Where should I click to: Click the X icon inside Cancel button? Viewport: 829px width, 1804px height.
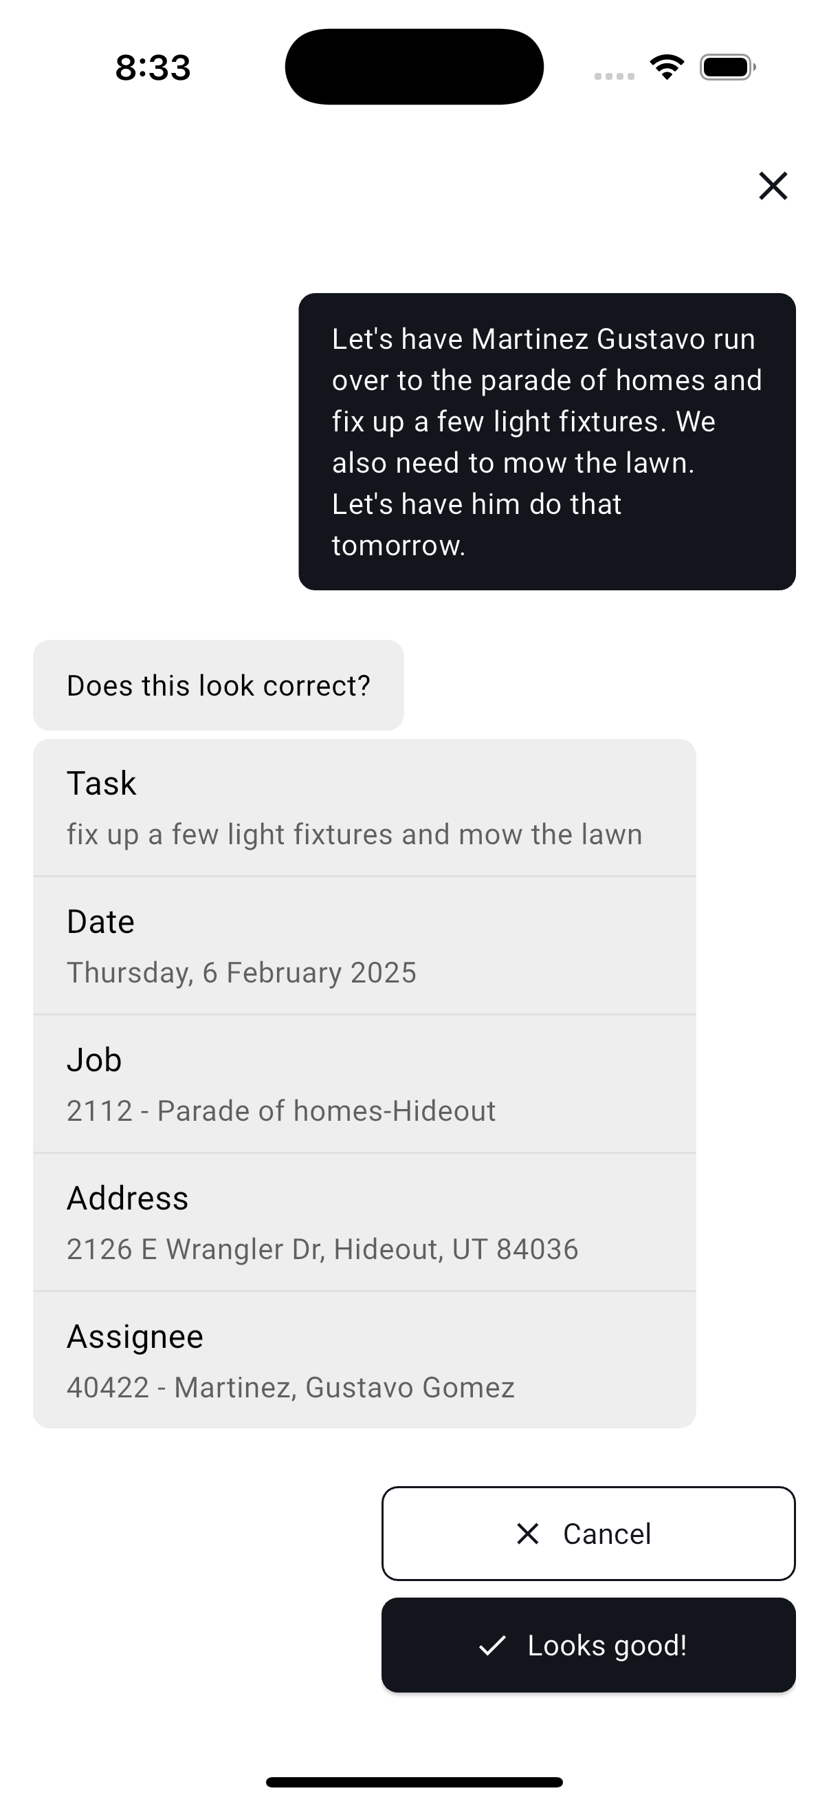coord(527,1534)
